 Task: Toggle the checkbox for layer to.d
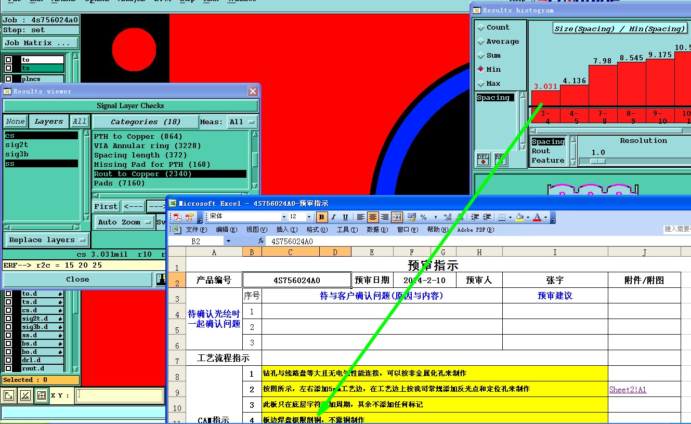click(x=8, y=294)
